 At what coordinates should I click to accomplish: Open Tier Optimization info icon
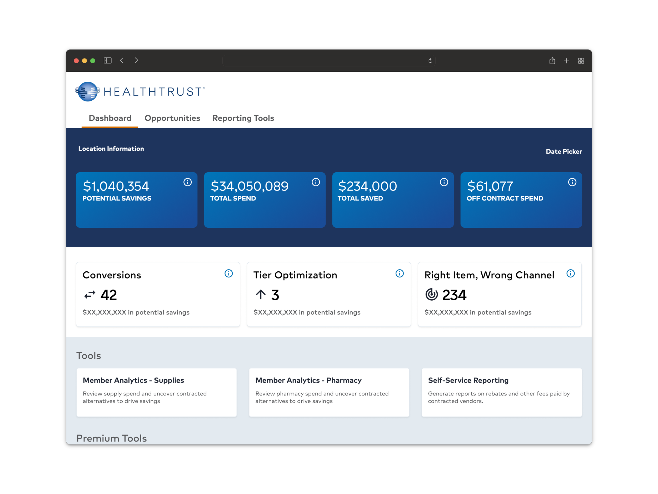tap(400, 273)
